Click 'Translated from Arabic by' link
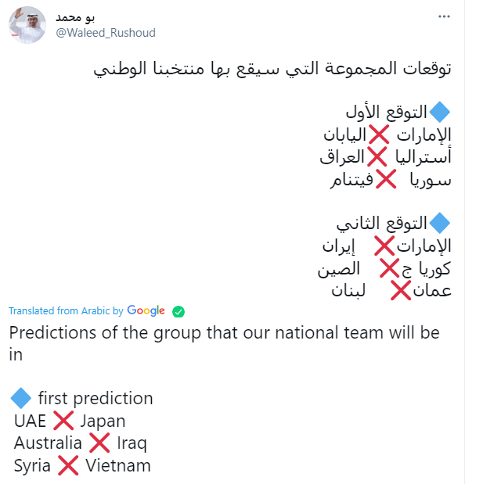The image size is (483, 484). [x=66, y=310]
